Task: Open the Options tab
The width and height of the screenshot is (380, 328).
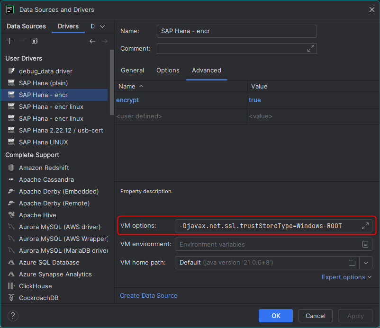Action: [x=168, y=70]
